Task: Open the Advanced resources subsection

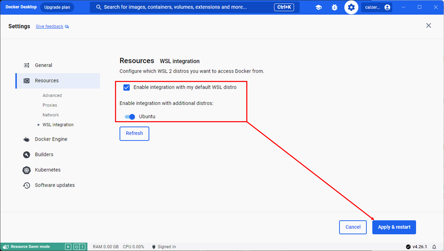Action: pyautogui.click(x=52, y=96)
